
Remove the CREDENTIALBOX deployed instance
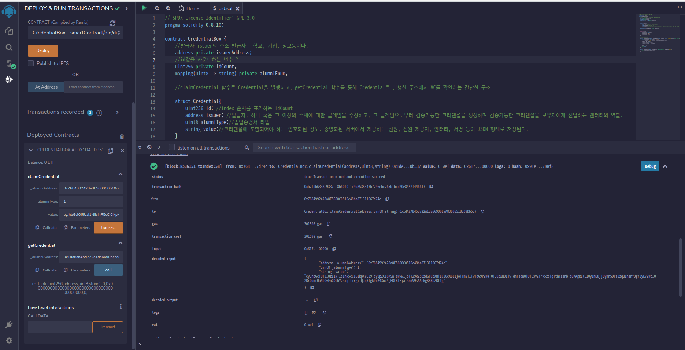(122, 151)
